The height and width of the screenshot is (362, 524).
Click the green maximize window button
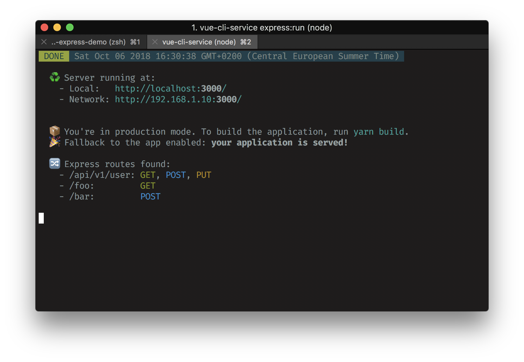pos(70,28)
